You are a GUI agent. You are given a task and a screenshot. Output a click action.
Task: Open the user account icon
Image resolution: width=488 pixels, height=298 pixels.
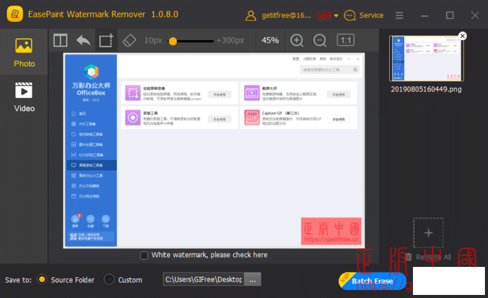coord(251,15)
